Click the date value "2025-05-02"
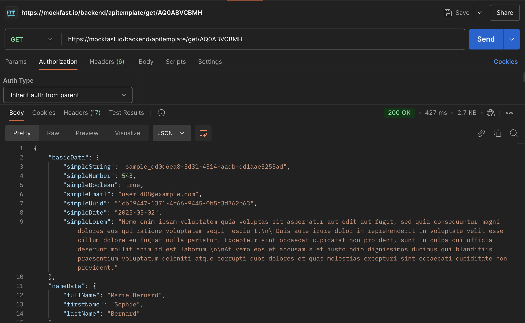 point(136,213)
